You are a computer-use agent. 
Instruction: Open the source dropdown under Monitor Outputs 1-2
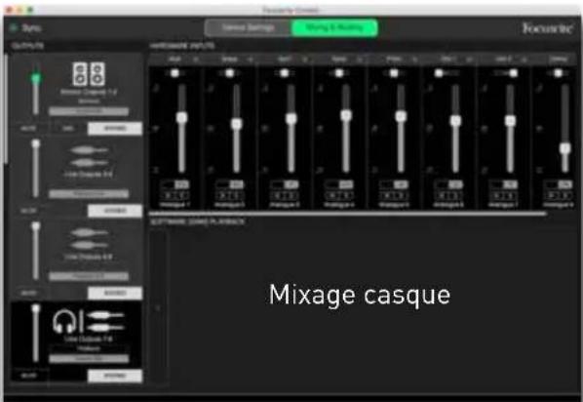coord(89,111)
